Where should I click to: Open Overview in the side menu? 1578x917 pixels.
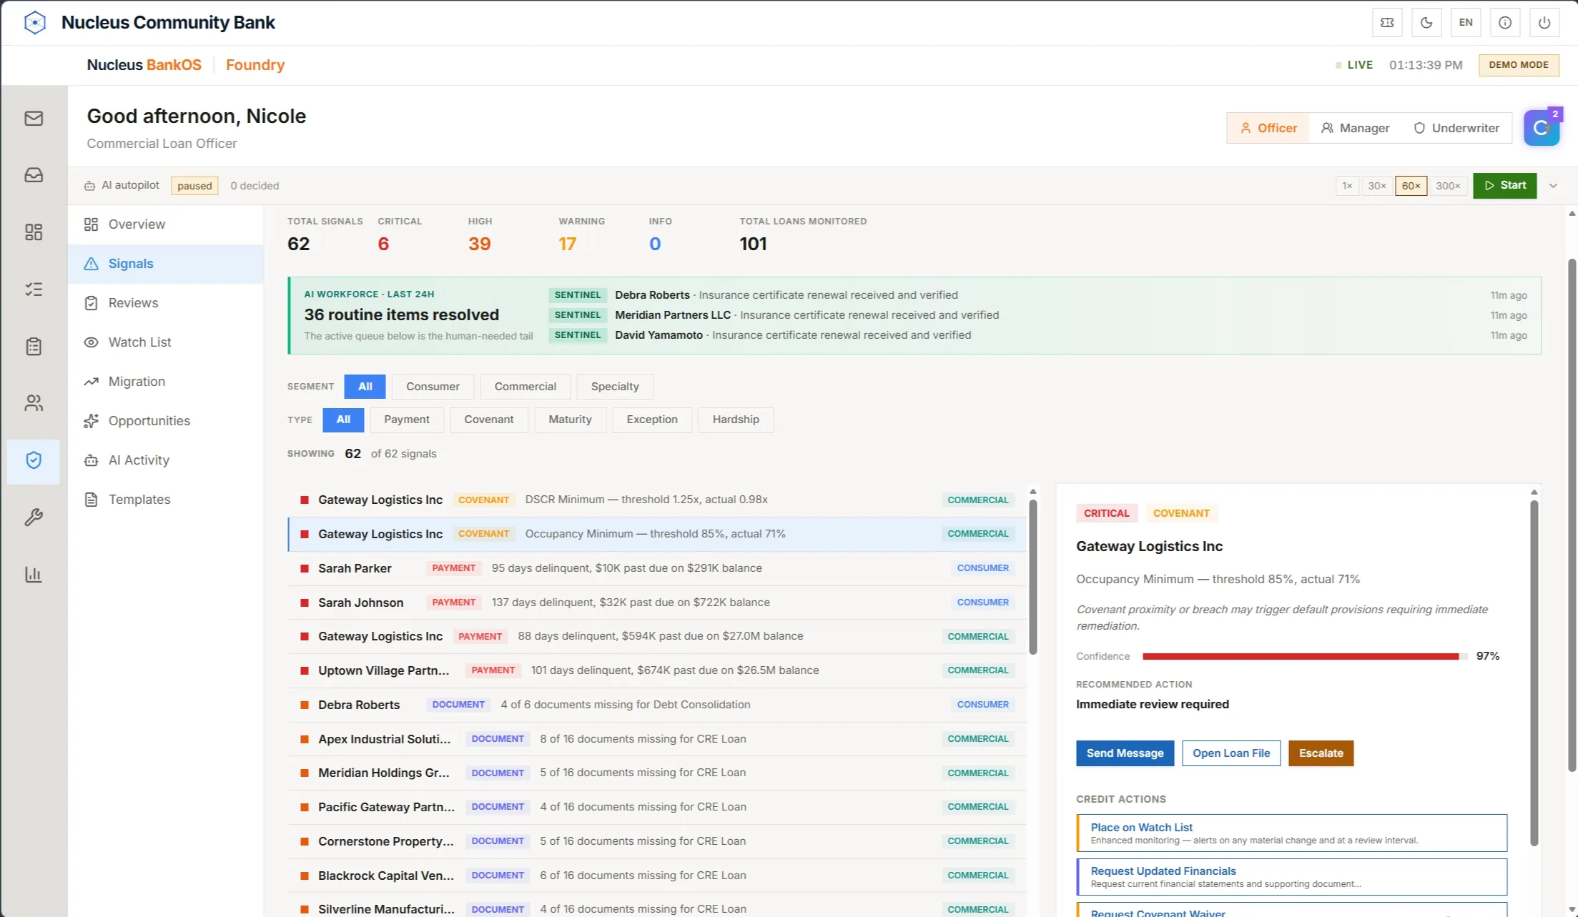(x=166, y=224)
